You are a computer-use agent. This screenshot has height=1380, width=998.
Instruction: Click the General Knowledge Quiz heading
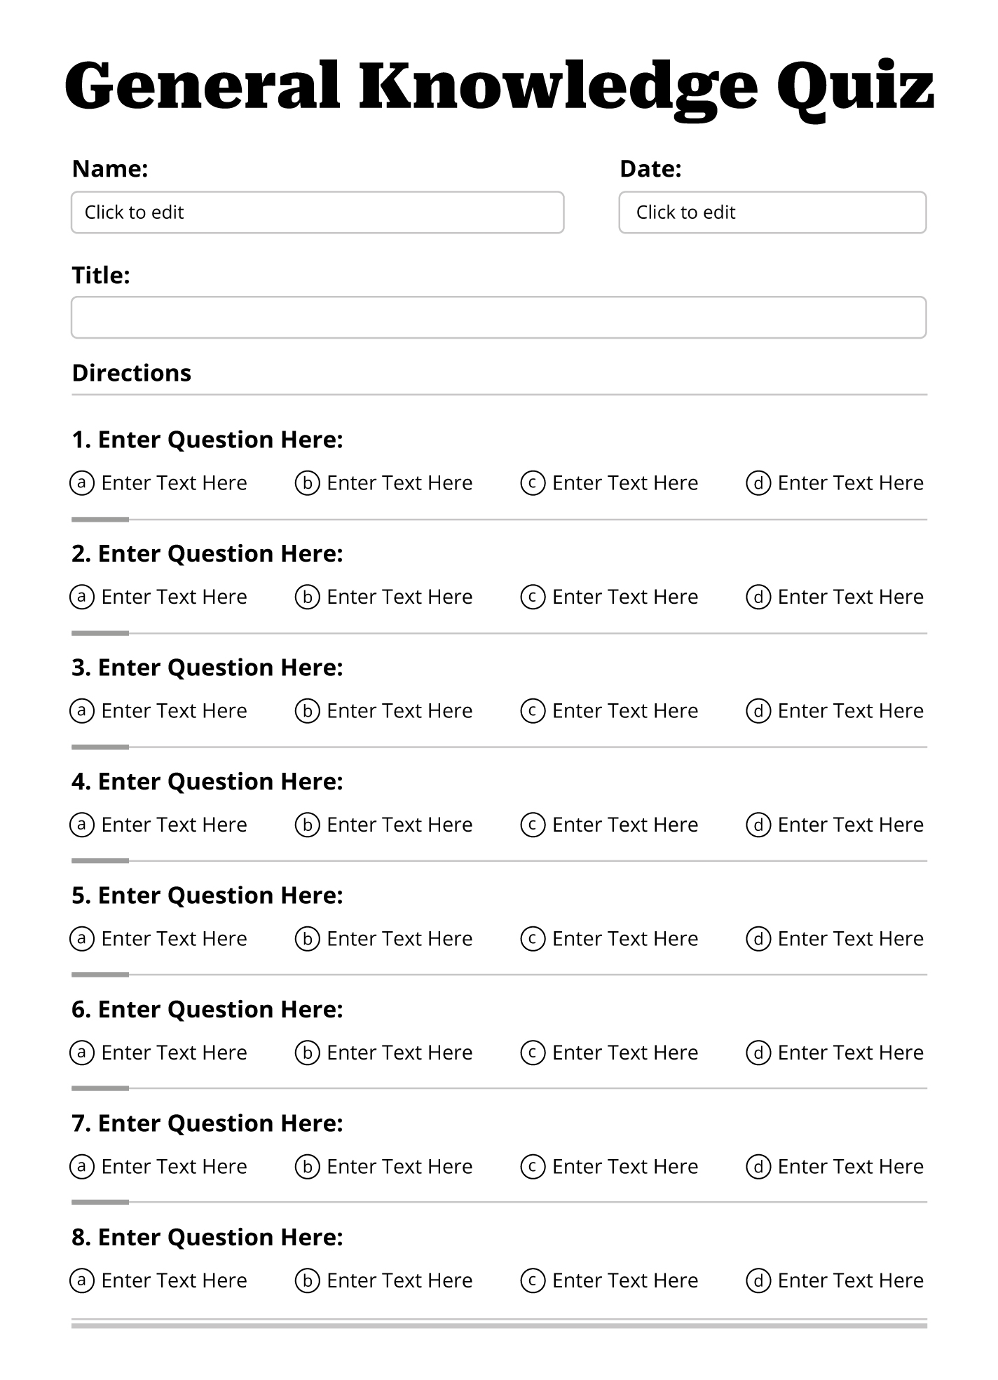[x=499, y=86]
